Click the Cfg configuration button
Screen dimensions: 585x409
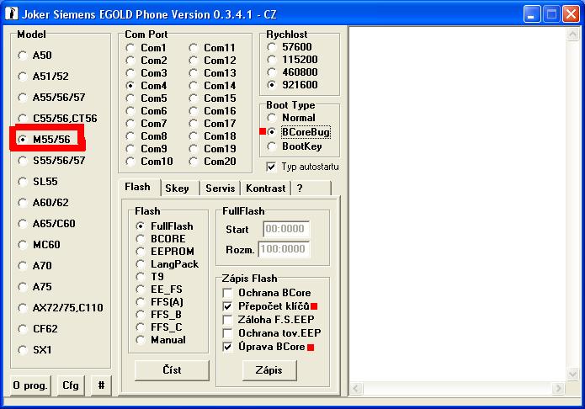[71, 385]
